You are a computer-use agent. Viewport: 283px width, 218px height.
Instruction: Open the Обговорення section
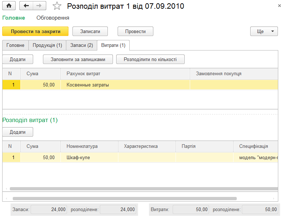[x=53, y=18]
